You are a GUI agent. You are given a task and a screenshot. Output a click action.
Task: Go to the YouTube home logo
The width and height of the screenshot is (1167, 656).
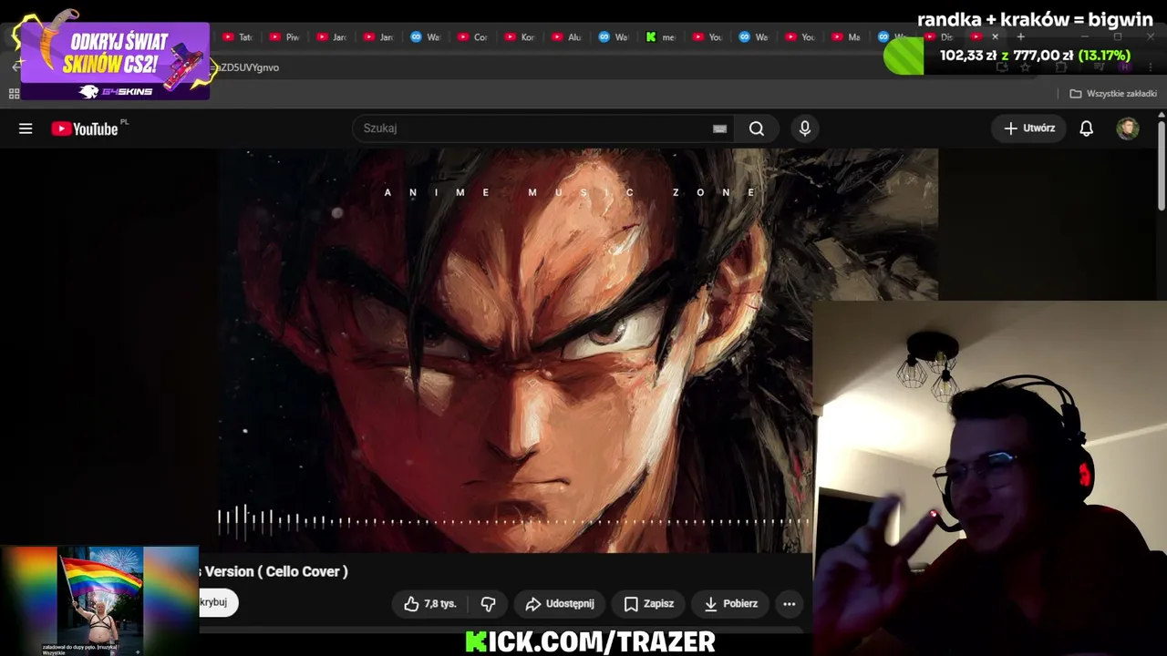85,128
